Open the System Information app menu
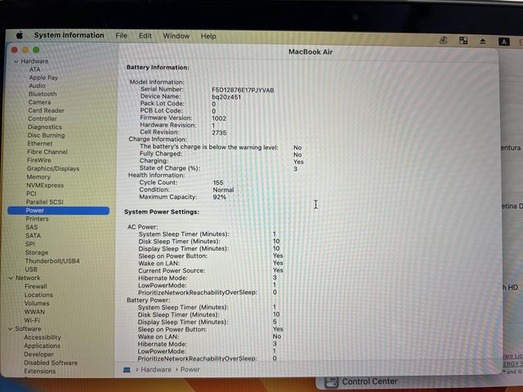 coord(69,35)
